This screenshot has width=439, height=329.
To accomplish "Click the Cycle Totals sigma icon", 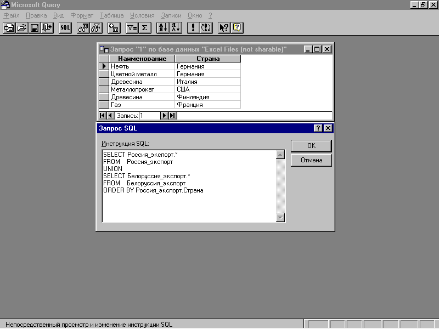I will (145, 28).
